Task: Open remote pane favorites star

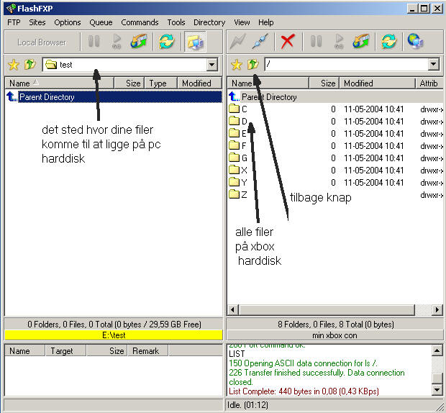Action: tap(237, 65)
